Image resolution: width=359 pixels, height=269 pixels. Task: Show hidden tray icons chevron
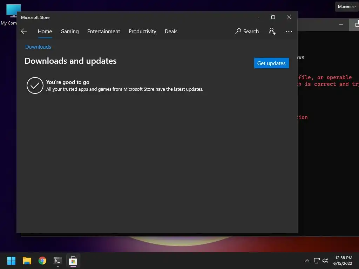pyautogui.click(x=307, y=261)
